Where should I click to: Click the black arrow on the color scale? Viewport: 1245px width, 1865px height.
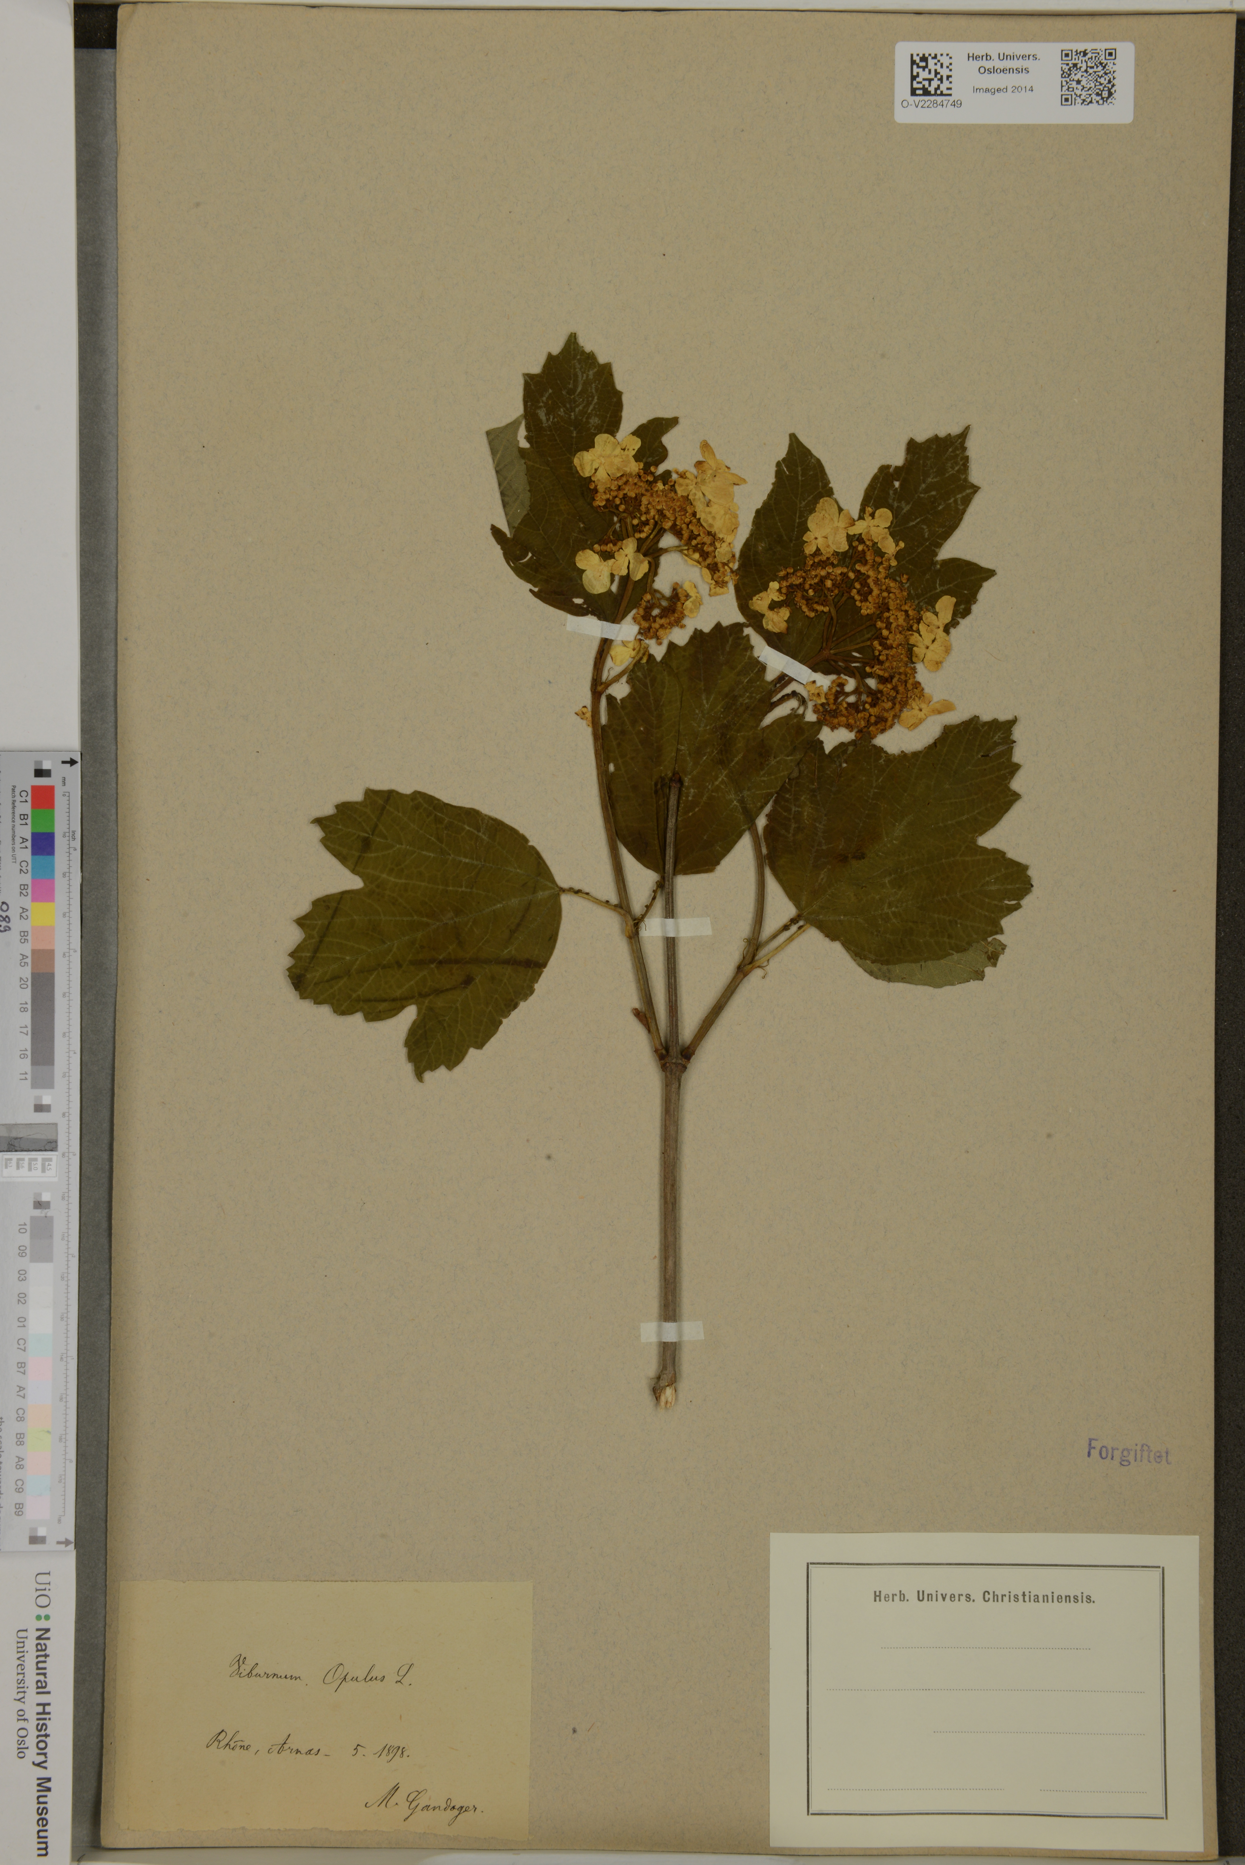coord(70,762)
